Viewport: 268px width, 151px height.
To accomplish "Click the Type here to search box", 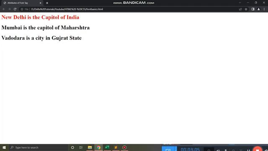I will click(39, 147).
